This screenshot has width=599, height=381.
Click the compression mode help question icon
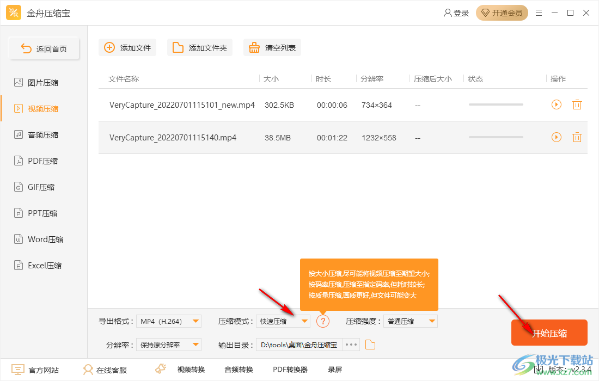[323, 321]
